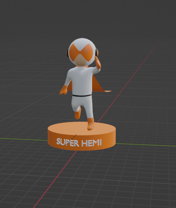Select the figure's white torso
The image size is (176, 208).
point(82,82)
